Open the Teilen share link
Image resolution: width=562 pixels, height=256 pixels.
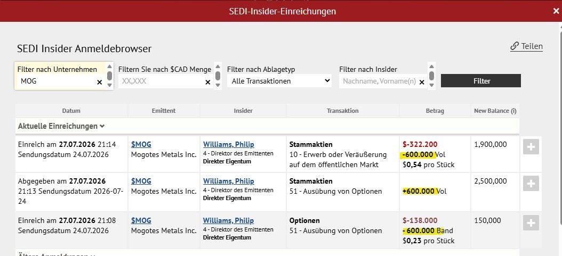tap(526, 46)
